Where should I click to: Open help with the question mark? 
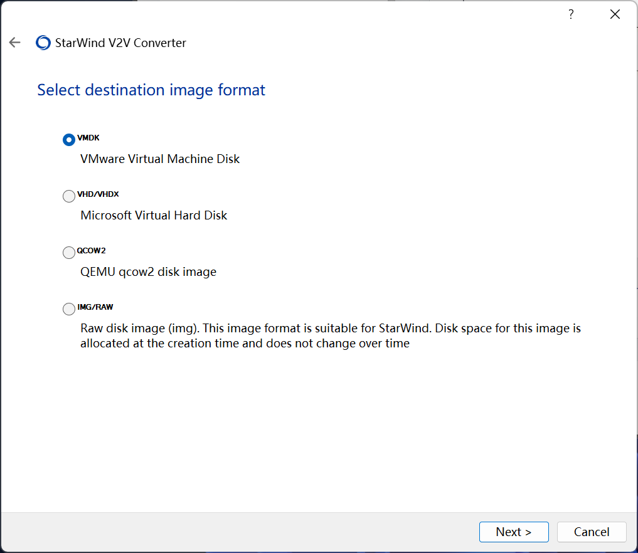point(571,14)
